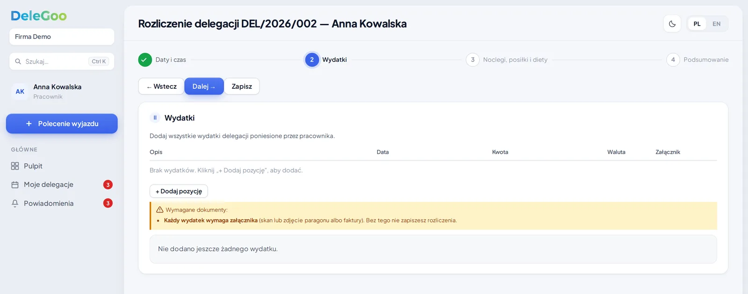Click the Pulpit dashboard grid icon
This screenshot has height=294, width=748.
[15, 166]
